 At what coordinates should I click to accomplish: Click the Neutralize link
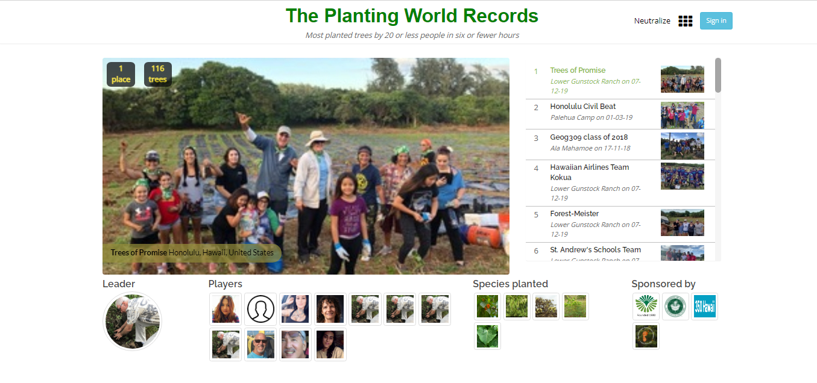tap(652, 21)
